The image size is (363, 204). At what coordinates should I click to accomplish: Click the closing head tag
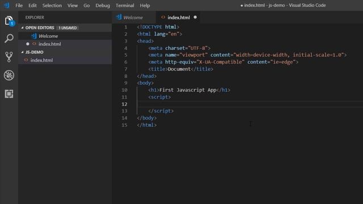[x=147, y=76]
